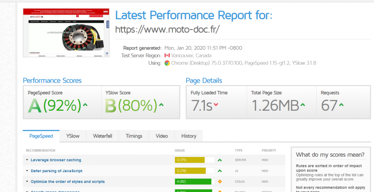Click the RECOMMENDATION column header
374x192 pixels.
click(40, 150)
